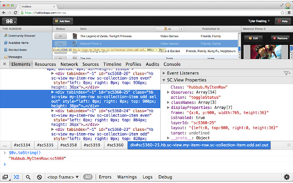Image resolution: width=293 pixels, height=183 pixels.
Task: Toggle the In status for Zelda: Twilight Princess
Action: [x=61, y=36]
